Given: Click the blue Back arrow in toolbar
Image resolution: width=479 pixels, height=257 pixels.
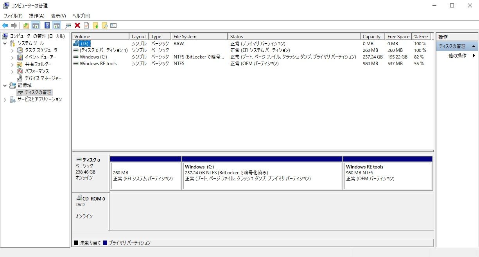Looking at the screenshot, I should pos(5,26).
